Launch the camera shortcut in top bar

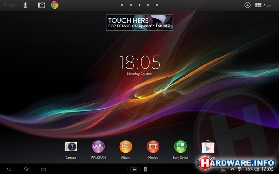coord(41,5)
